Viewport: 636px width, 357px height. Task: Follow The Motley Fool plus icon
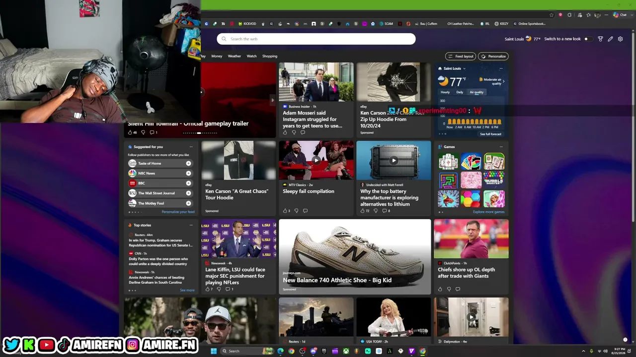[188, 203]
